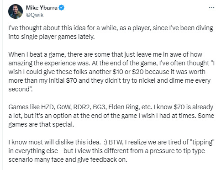This screenshot has height=170, width=221.
Task: Click the paragraph starting "Games like HZD"
Action: coord(111,116)
